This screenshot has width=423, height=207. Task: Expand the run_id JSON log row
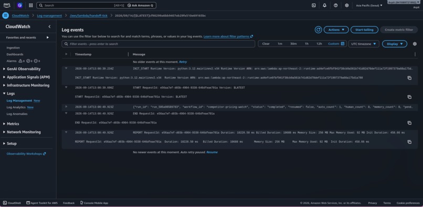pyautogui.click(x=66, y=107)
